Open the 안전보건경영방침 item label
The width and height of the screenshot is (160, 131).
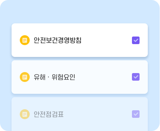tap(57, 40)
